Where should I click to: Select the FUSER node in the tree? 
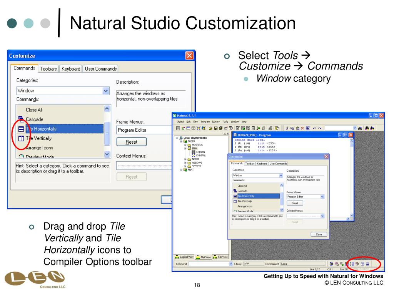point(192,141)
